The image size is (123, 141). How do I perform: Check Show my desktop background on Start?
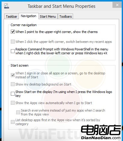tap(13, 84)
